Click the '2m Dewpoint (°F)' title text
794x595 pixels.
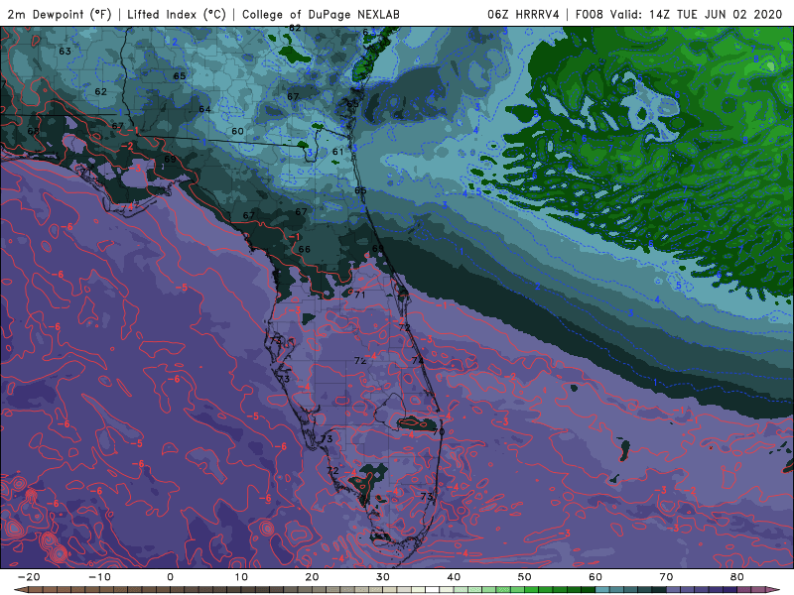(60, 14)
